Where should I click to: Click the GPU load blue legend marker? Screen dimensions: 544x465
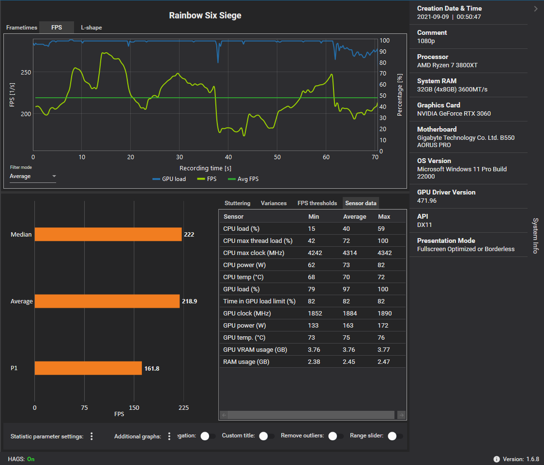tap(156, 179)
